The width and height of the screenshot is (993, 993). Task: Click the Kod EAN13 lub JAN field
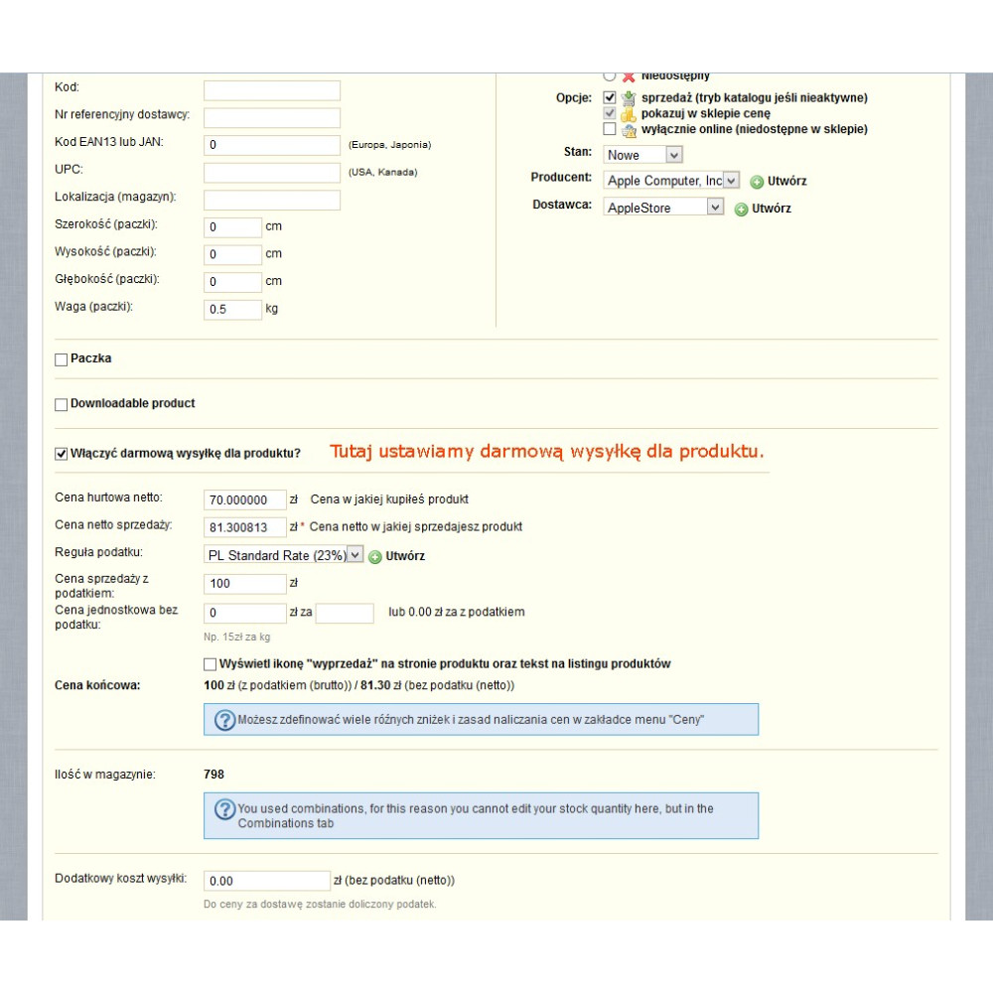272,145
